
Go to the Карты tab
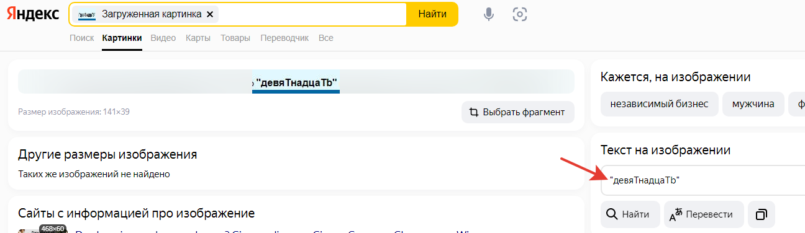click(198, 38)
